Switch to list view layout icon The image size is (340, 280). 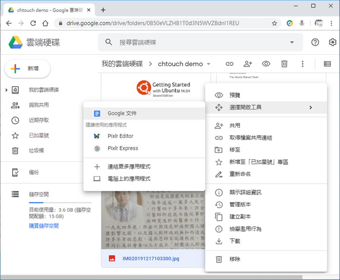tap(327, 64)
